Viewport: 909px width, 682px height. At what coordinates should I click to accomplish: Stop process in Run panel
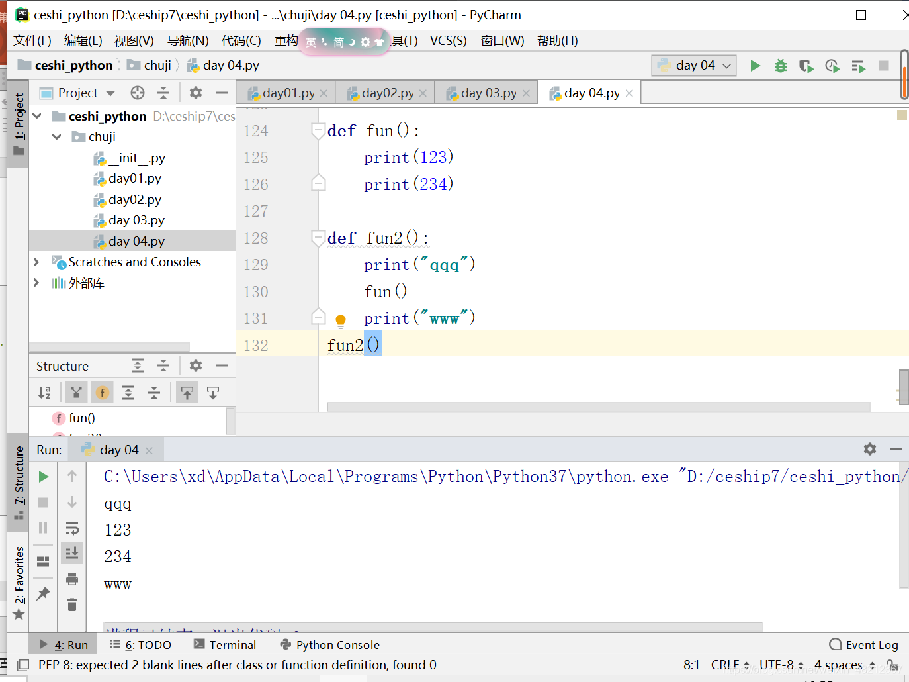(x=43, y=503)
